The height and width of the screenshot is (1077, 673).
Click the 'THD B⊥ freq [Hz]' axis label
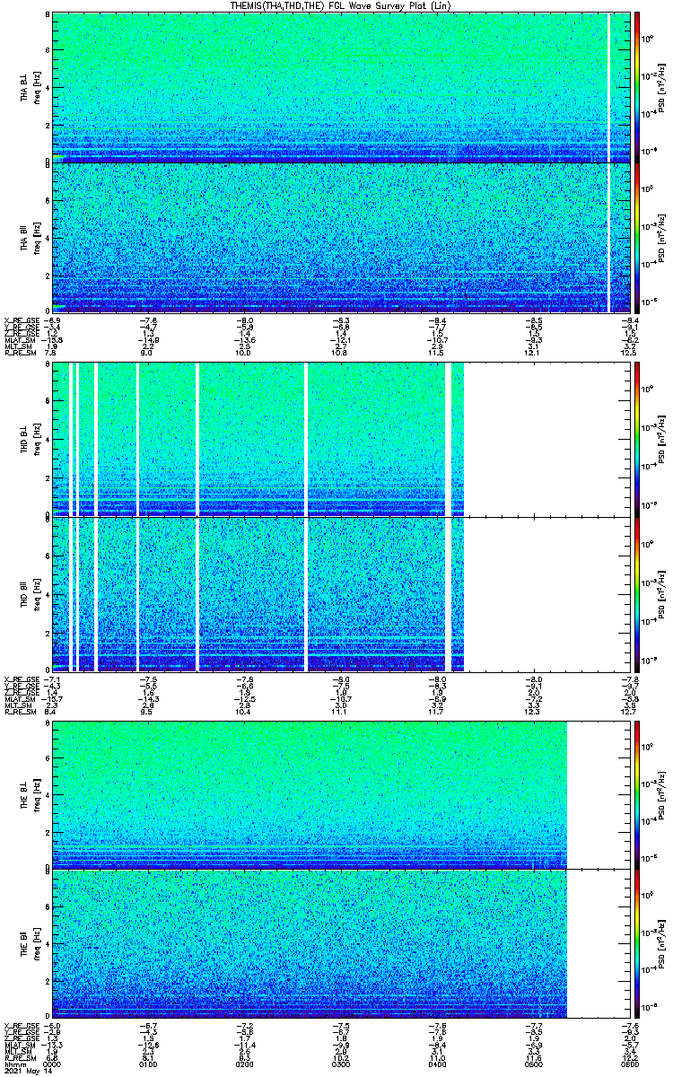tap(31, 439)
